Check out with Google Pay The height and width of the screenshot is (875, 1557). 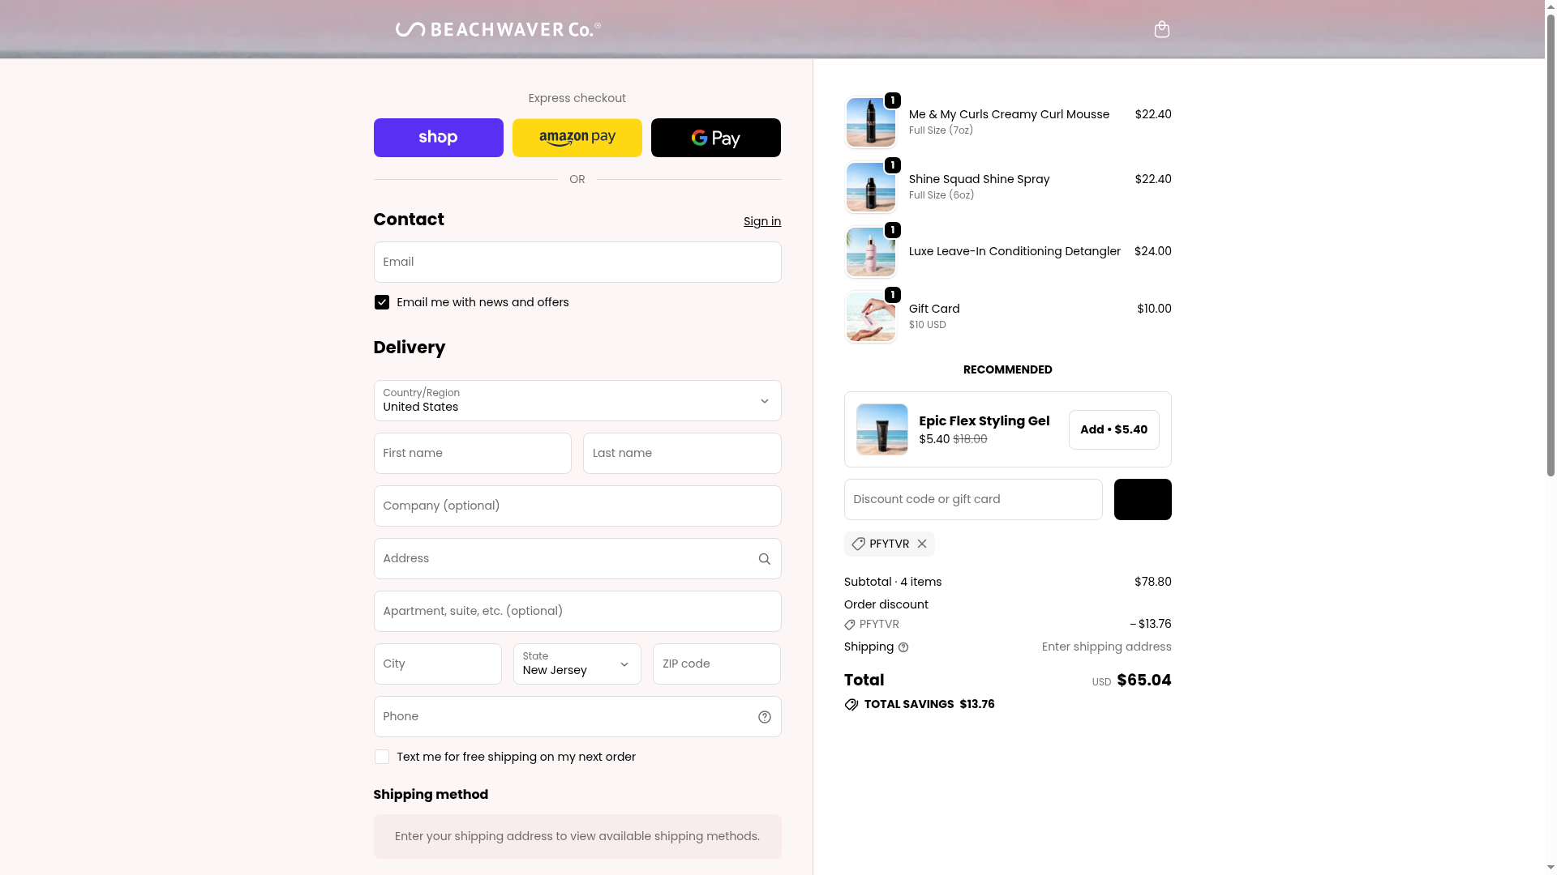715,138
